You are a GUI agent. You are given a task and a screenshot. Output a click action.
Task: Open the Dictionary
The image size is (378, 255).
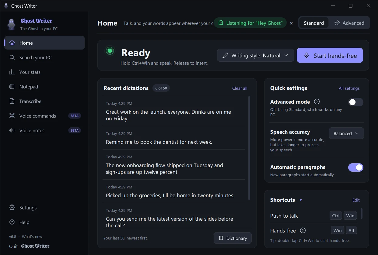[x=233, y=238]
